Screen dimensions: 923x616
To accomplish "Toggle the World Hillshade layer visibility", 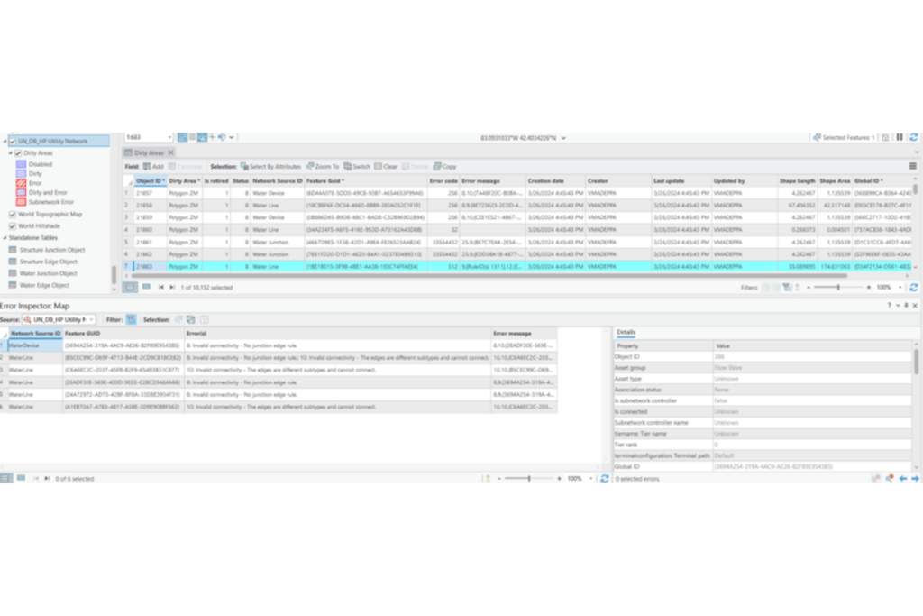I will 12,226.
